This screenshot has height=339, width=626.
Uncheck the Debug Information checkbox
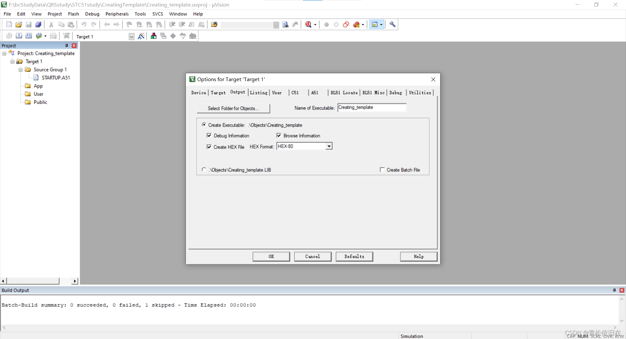click(209, 135)
